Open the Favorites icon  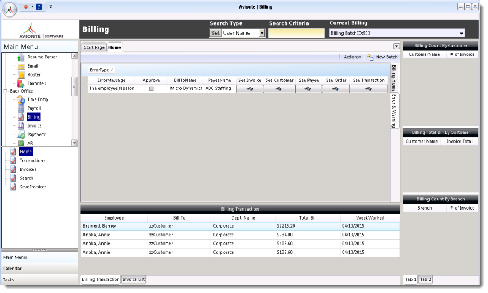point(21,83)
